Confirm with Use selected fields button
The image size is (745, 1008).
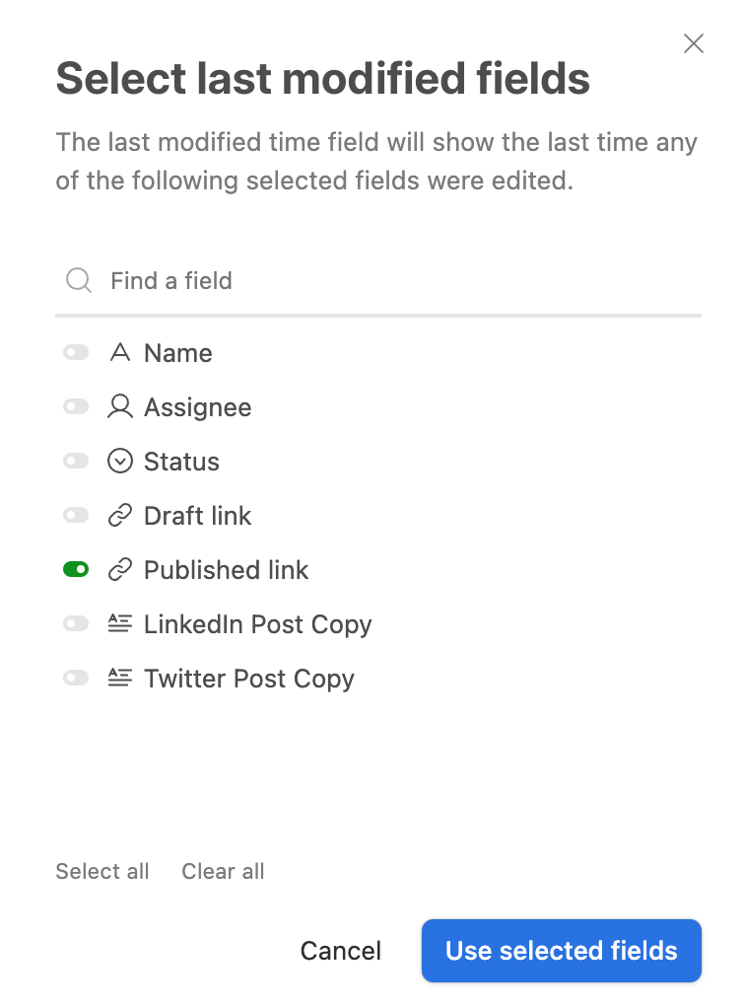[x=562, y=950]
